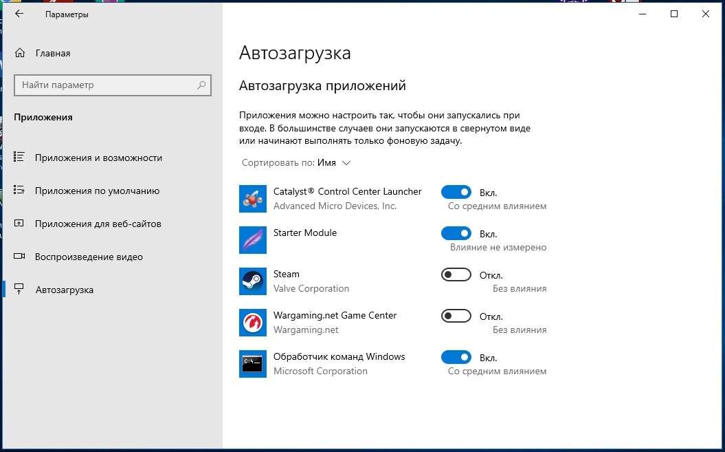
Task: Click the Обработчик команд Windows name
Action: pyautogui.click(x=339, y=356)
